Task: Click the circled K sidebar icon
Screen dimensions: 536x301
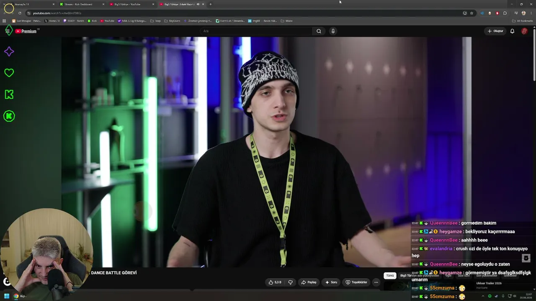Action: 9,116
